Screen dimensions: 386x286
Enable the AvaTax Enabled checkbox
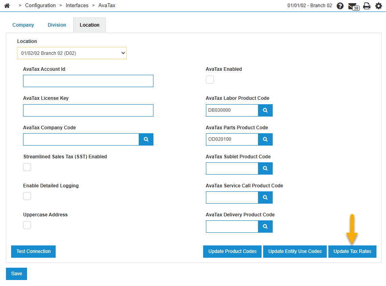point(210,80)
